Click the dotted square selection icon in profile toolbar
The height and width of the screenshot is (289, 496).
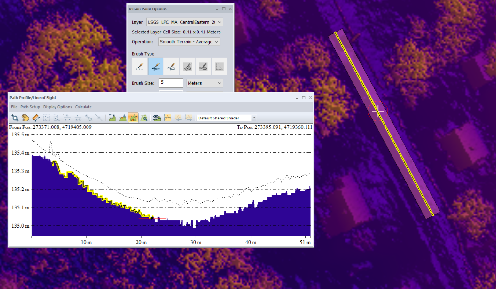click(47, 118)
